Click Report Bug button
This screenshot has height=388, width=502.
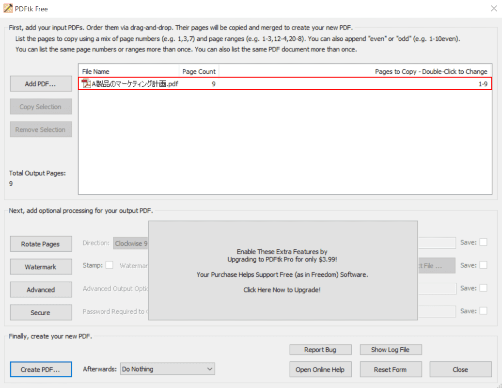pos(320,350)
